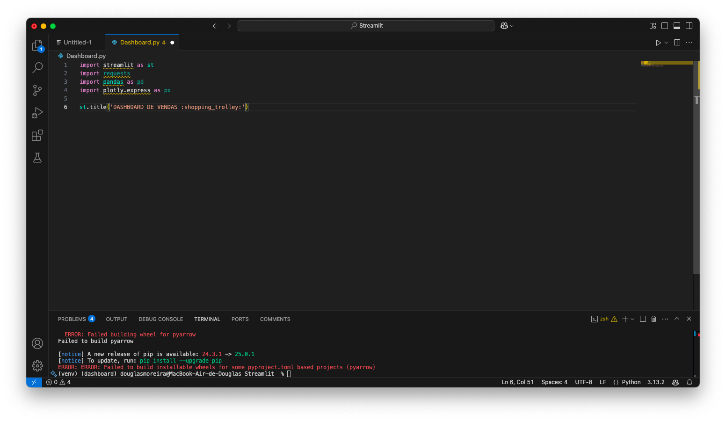Click the terminal sparkle suggestion icon
The image size is (726, 422).
54,374
